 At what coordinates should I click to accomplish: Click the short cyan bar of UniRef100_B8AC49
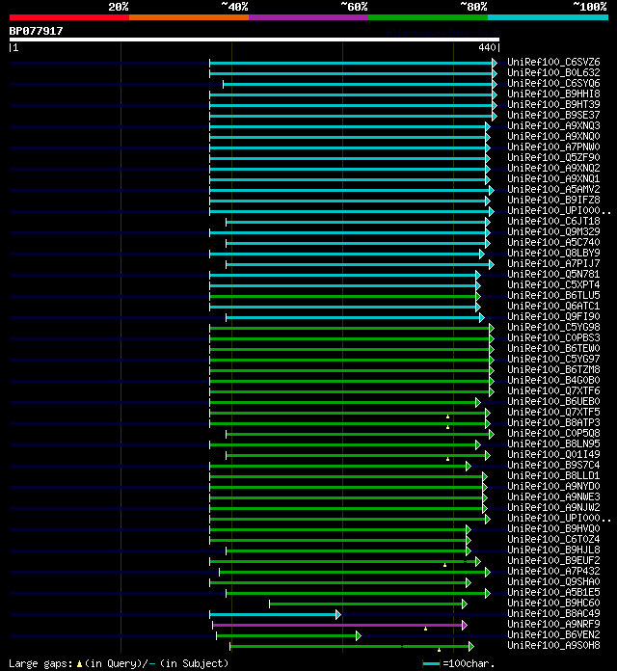click(x=273, y=614)
